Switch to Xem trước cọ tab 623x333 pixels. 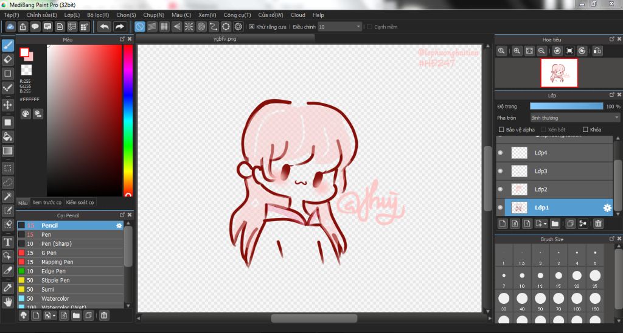47,203
